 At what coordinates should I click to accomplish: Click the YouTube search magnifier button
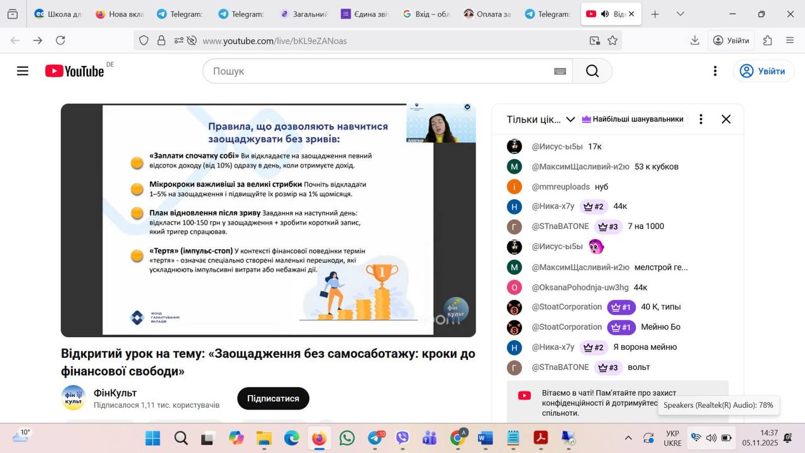(x=592, y=71)
